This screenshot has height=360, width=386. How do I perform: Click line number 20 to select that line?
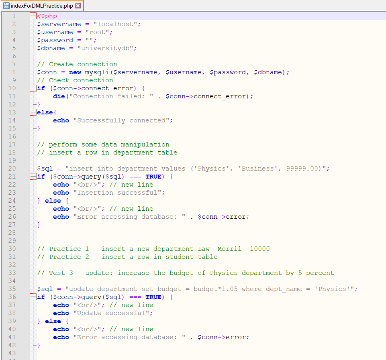14,168
